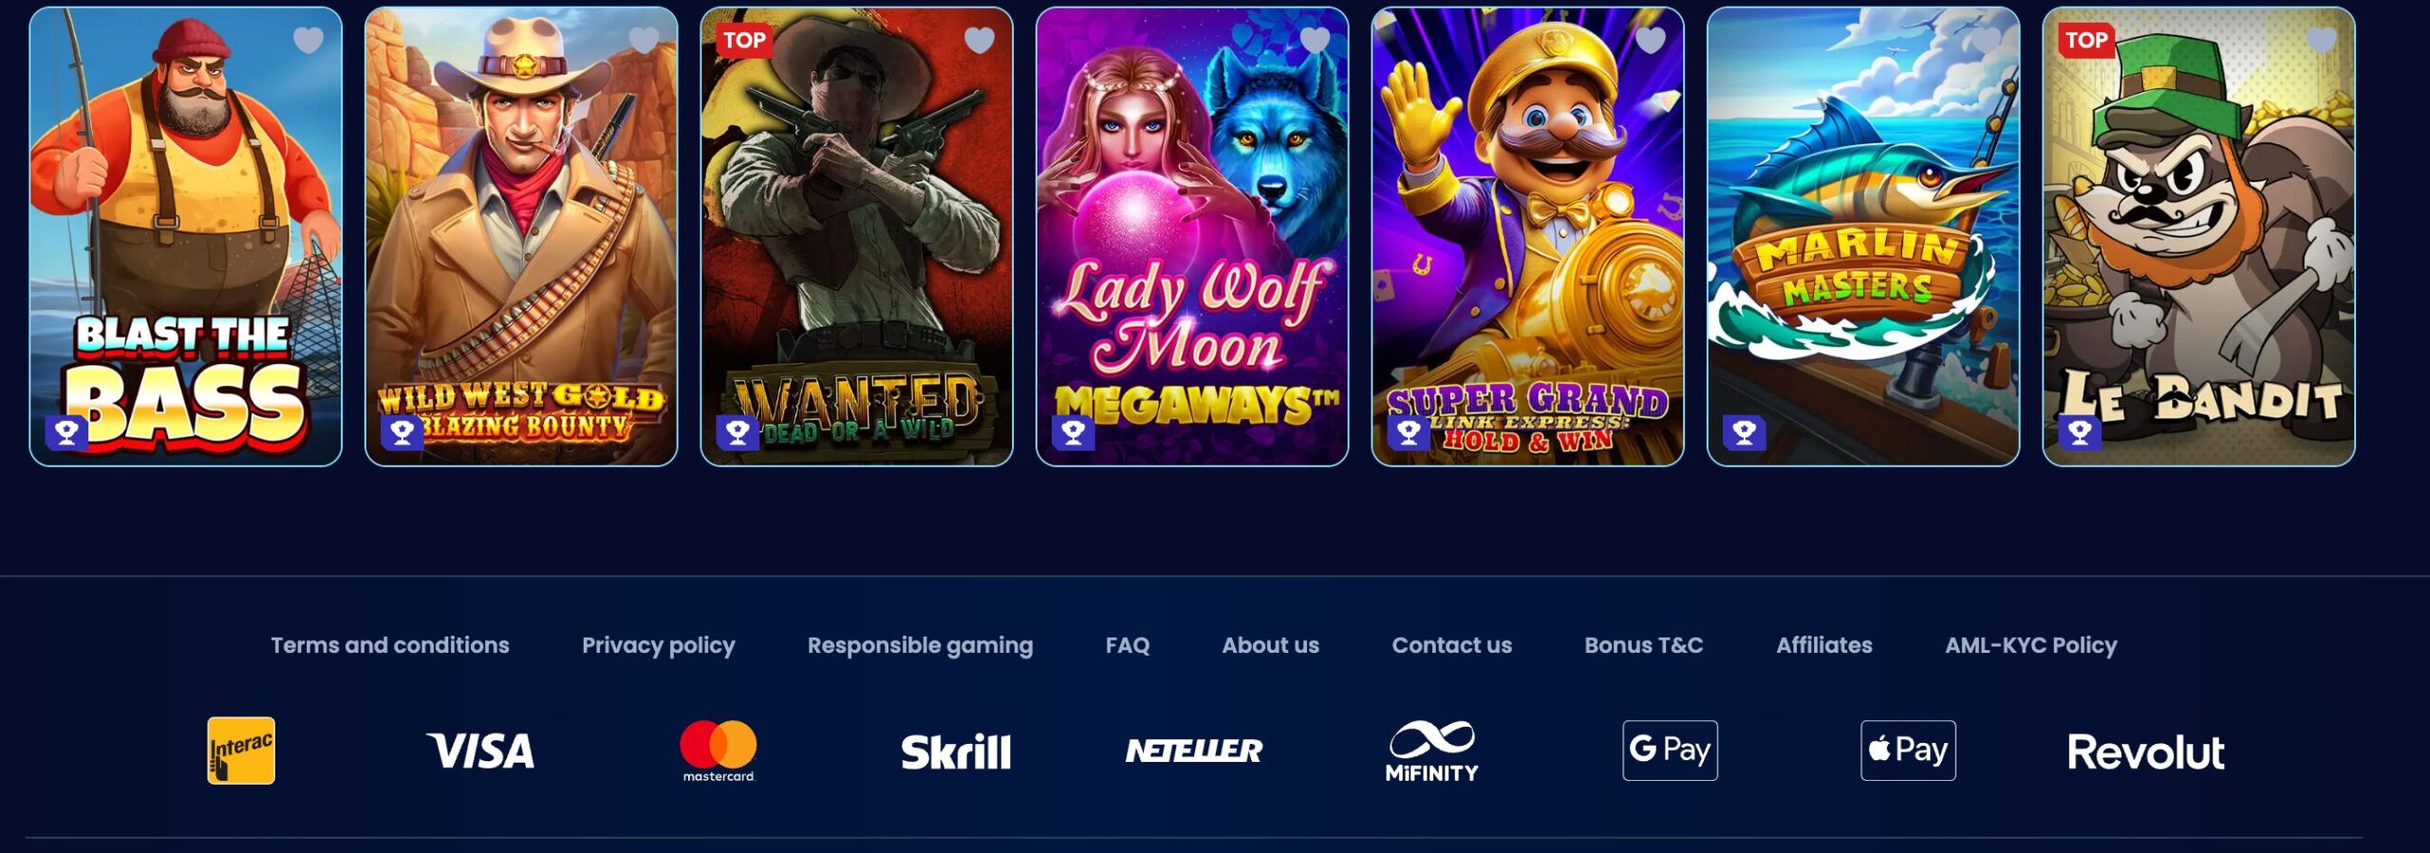Favorite the Blast the Bass game heart

(x=308, y=40)
